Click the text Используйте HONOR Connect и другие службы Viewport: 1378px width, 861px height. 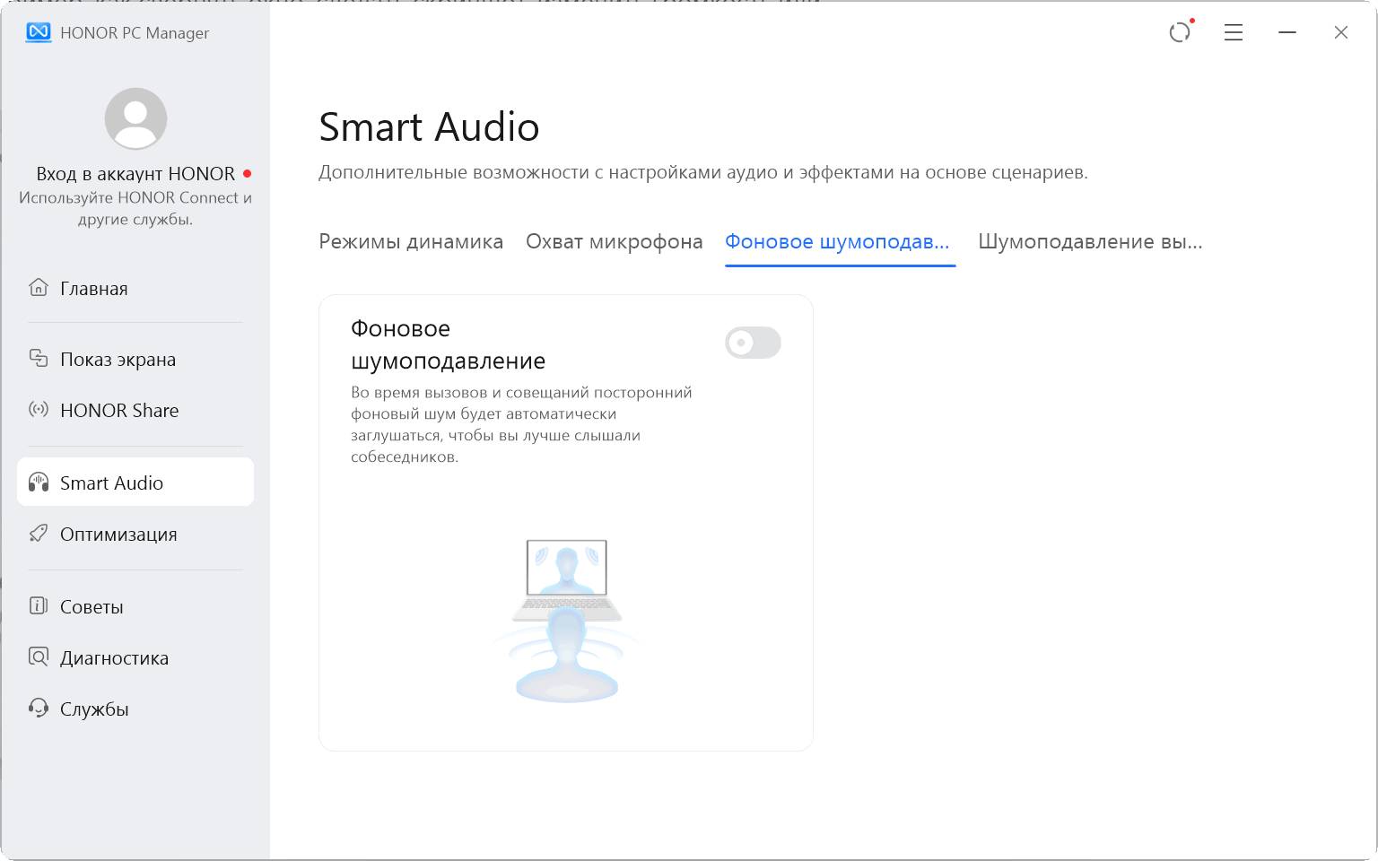135,208
